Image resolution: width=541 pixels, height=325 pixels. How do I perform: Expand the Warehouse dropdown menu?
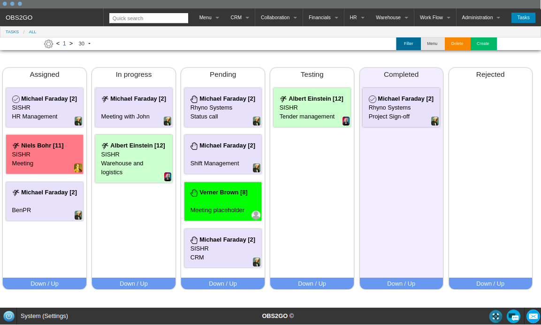(x=392, y=17)
